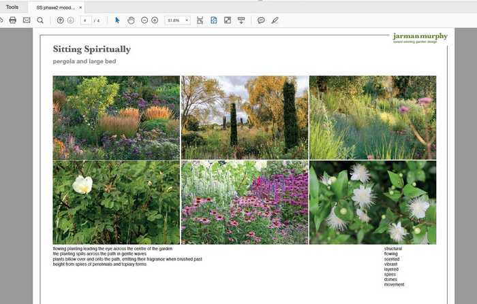The width and height of the screenshot is (477, 304).
Task: Select the arrow selection tool
Action: tap(117, 20)
